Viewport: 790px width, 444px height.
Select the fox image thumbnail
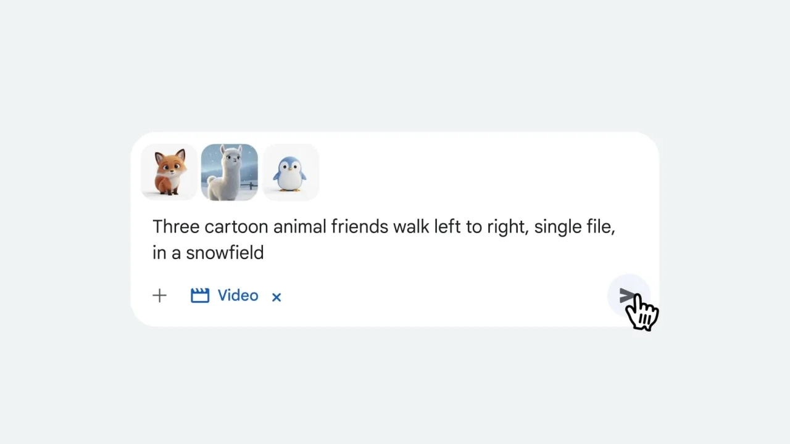(169, 173)
